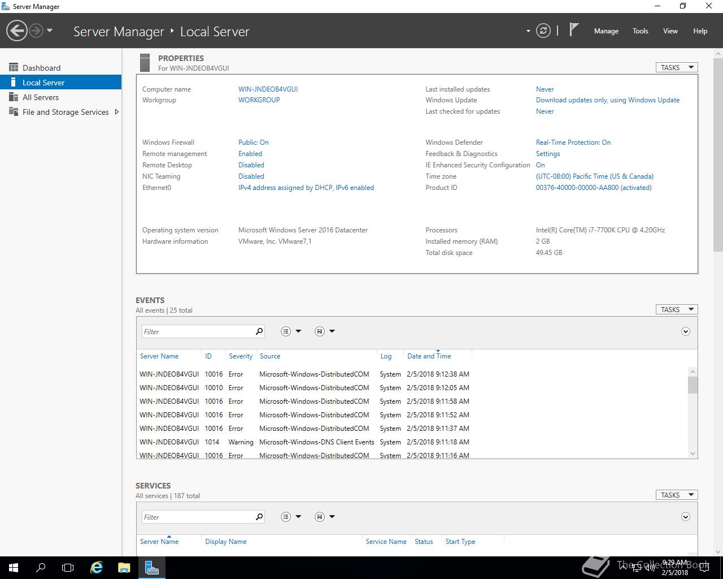Sort events by ID column
The width and height of the screenshot is (723, 579).
208,356
